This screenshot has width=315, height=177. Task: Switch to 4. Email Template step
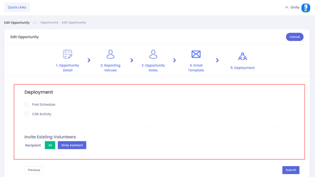(196, 68)
